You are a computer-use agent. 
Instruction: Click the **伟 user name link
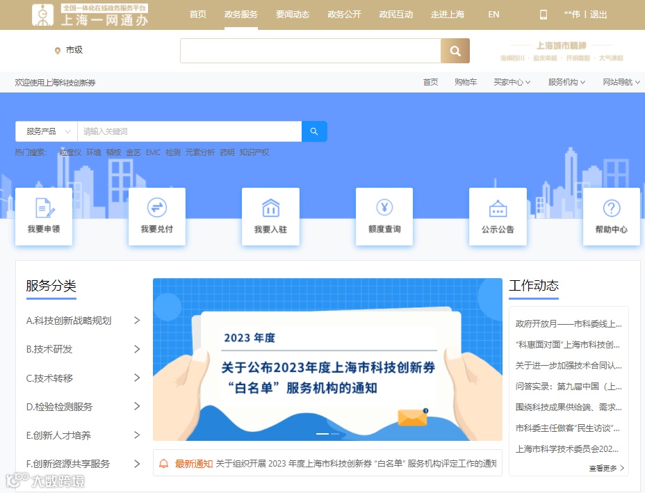[572, 15]
